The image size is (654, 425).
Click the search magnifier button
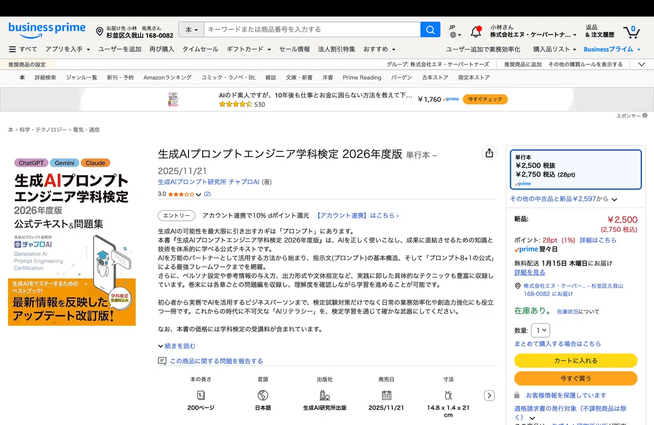[x=430, y=29]
